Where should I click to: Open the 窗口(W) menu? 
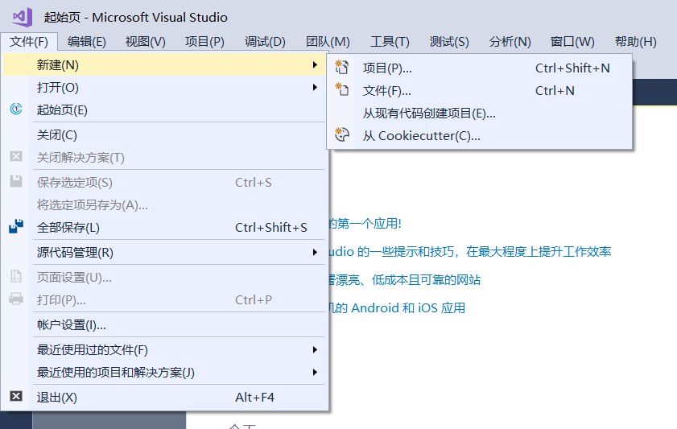572,42
